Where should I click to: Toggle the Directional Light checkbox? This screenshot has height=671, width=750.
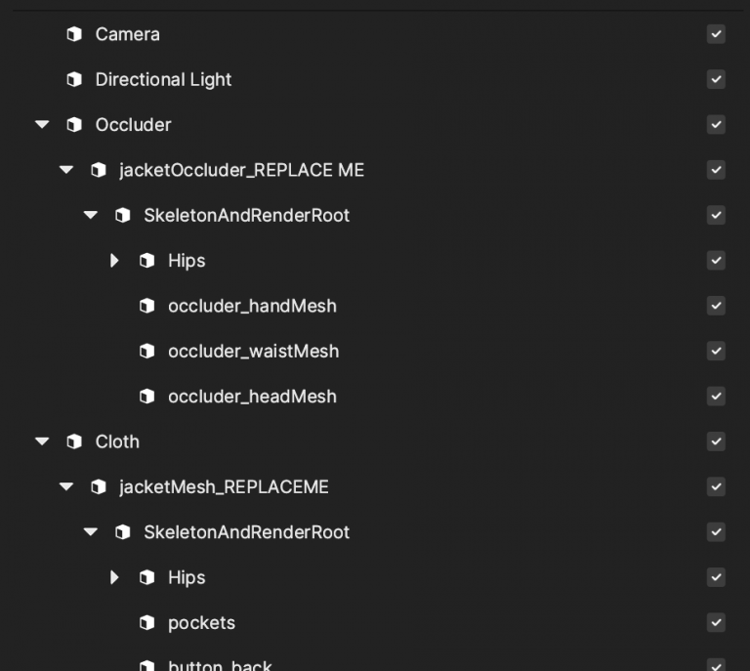(x=716, y=79)
